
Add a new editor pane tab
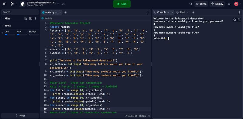click(x=65, y=12)
